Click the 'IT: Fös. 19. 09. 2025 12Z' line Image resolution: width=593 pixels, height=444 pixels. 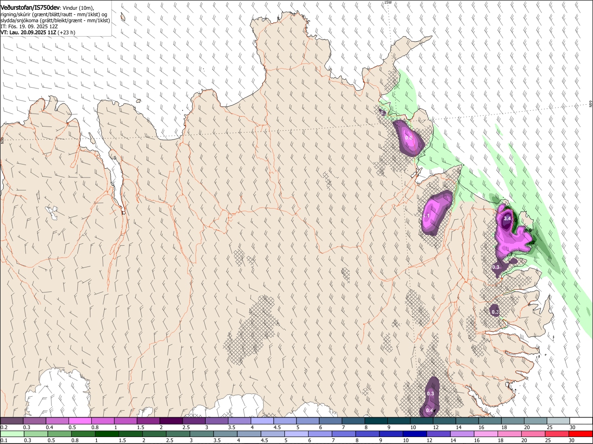[x=29, y=26]
